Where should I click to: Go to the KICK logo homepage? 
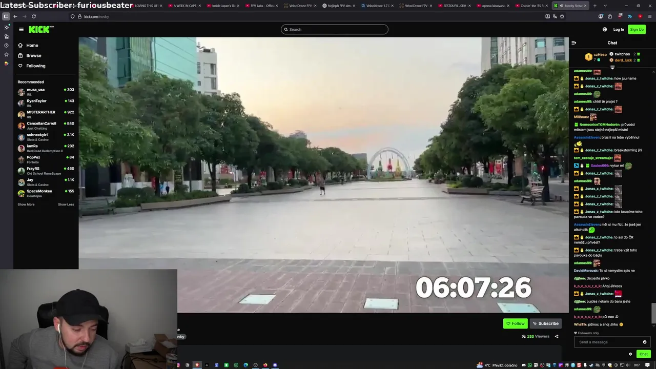pyautogui.click(x=41, y=29)
